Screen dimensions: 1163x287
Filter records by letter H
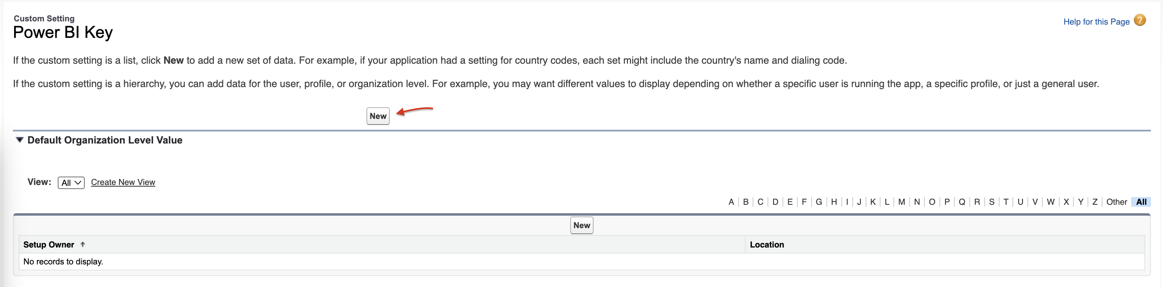(833, 202)
